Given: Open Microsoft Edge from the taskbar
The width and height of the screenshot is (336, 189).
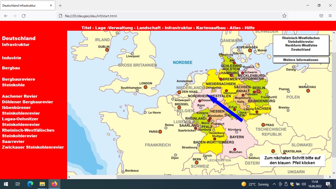Looking at the screenshot, I should 30,184.
